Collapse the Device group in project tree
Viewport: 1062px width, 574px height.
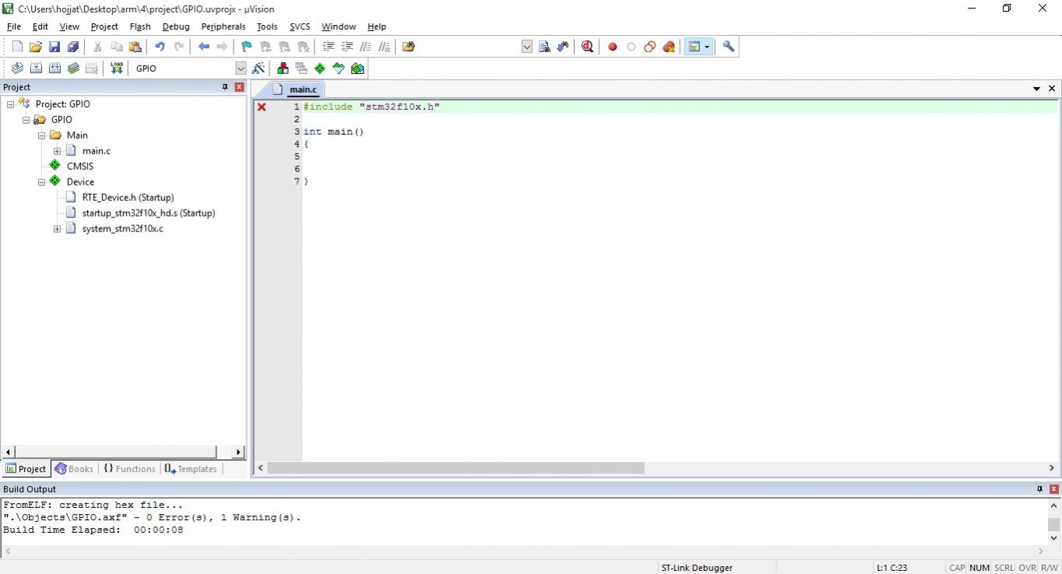pos(41,182)
